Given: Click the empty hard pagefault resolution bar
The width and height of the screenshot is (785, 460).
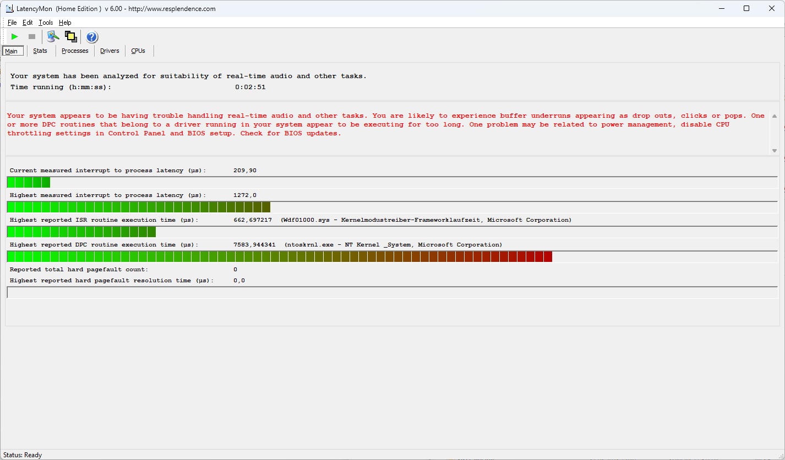Looking at the screenshot, I should coord(392,292).
